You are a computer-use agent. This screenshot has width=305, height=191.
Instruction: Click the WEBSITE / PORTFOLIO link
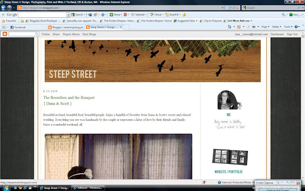pyautogui.click(x=228, y=172)
